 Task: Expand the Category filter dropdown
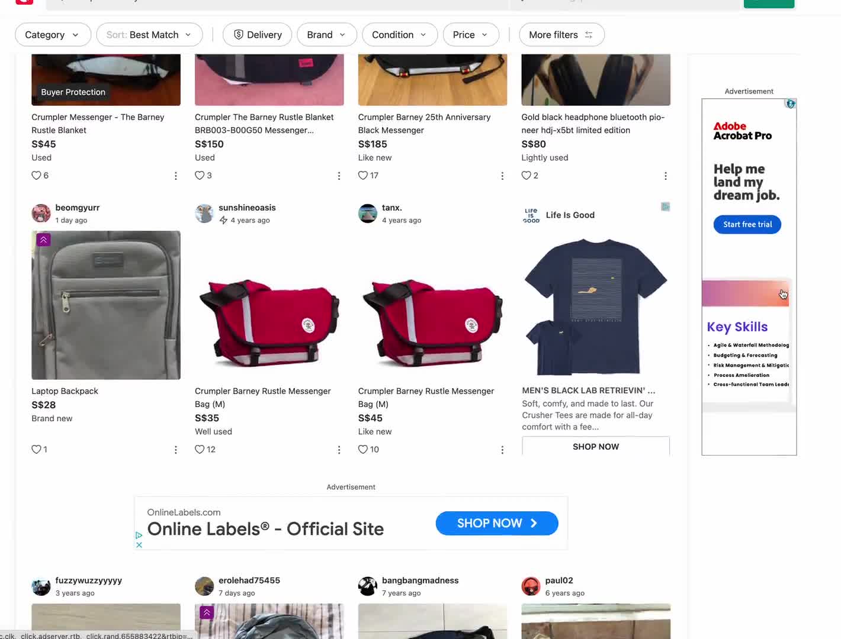[x=53, y=35]
